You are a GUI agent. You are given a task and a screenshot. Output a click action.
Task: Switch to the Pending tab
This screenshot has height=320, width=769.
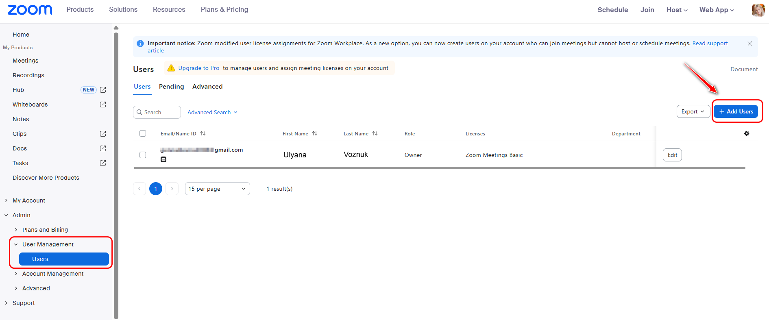coord(171,87)
